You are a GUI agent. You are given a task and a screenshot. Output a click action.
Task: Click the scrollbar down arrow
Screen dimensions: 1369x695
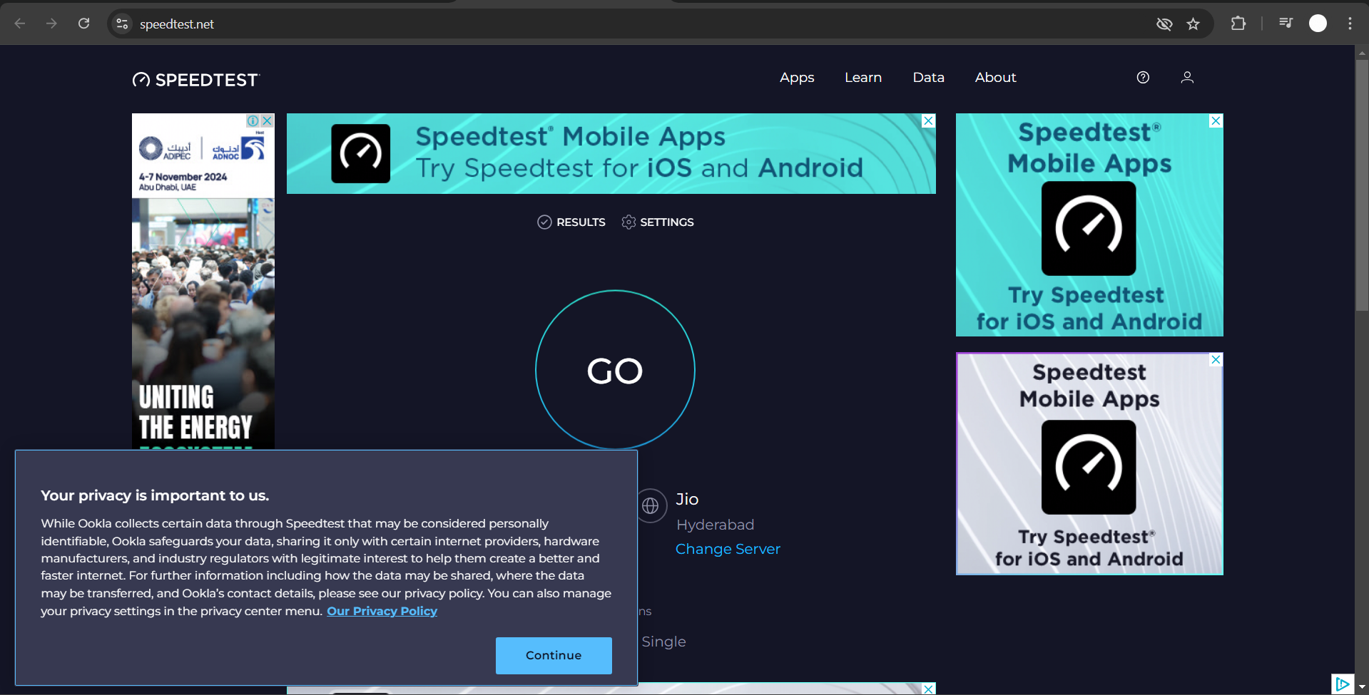point(1362,688)
